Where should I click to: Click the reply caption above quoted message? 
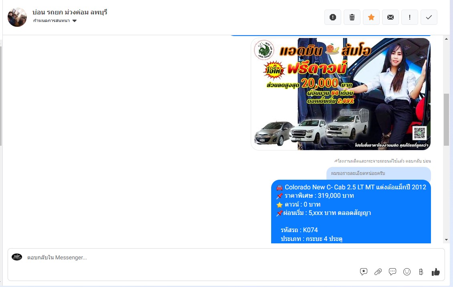[383, 161]
